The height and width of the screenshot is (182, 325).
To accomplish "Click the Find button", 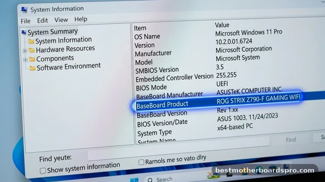I will [291, 140].
